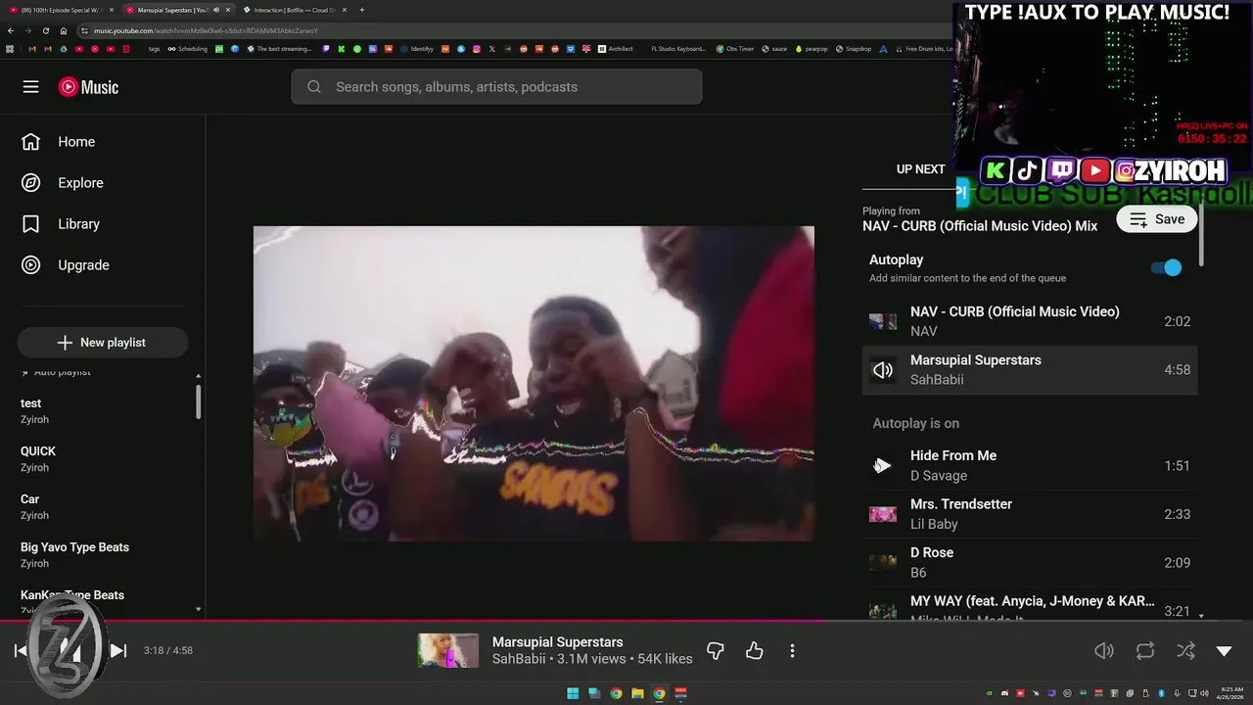The width and height of the screenshot is (1253, 705).
Task: Open the Architect bookmark
Action: 616,49
